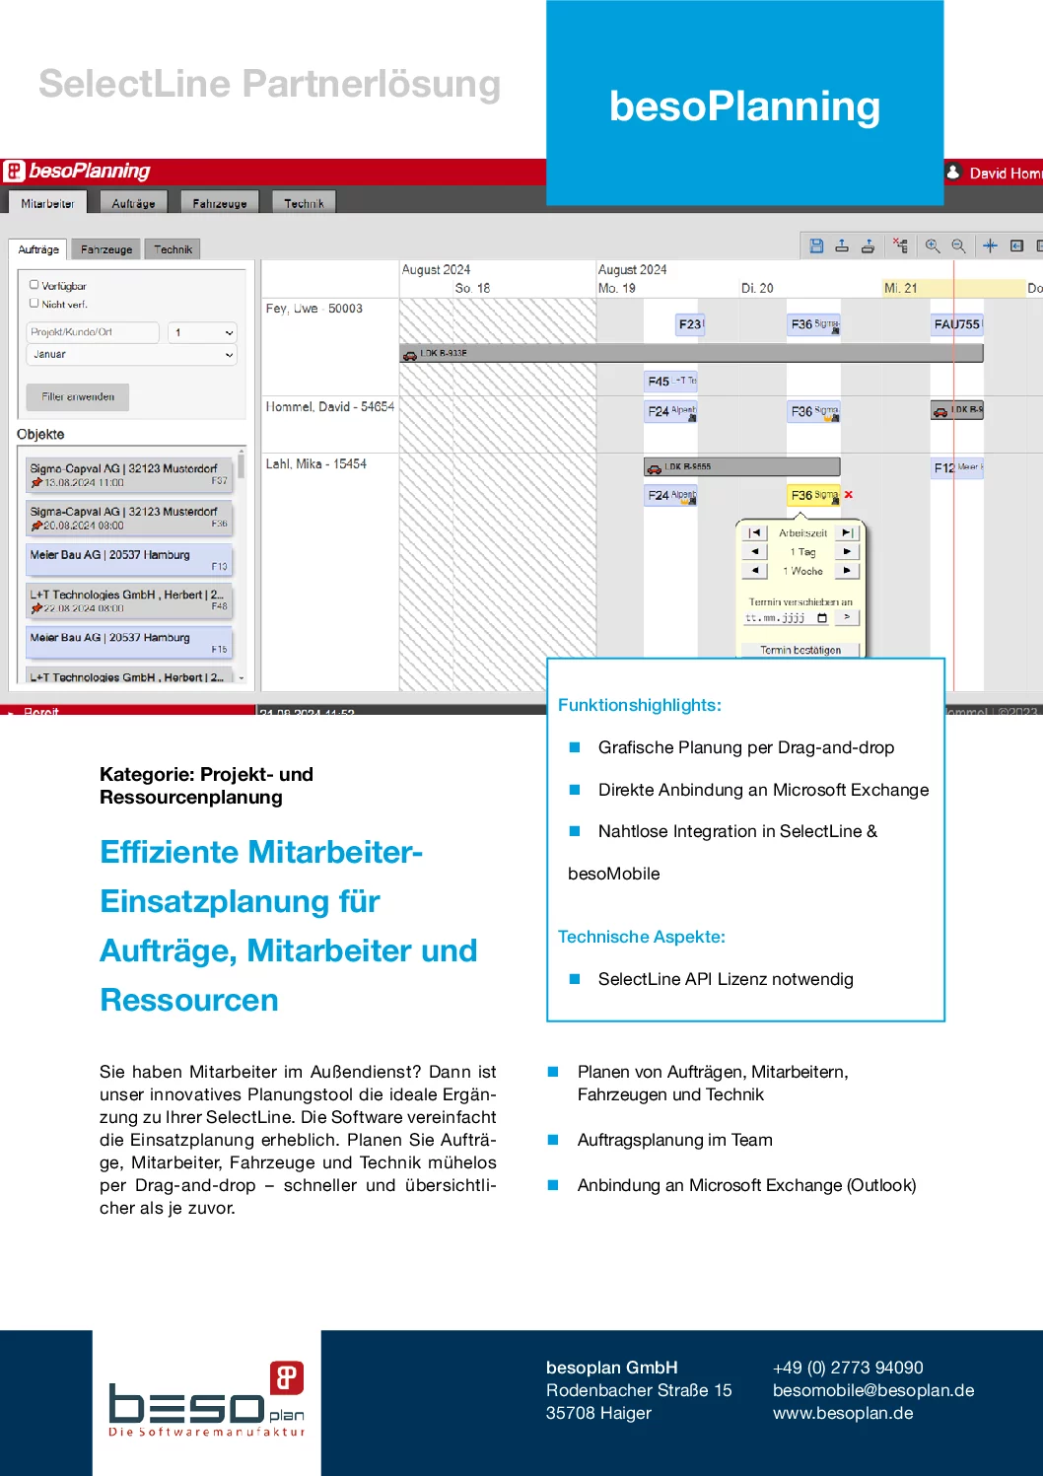Click the Objekte list scroll-down arrow
The height and width of the screenshot is (1476, 1043).
[241, 677]
